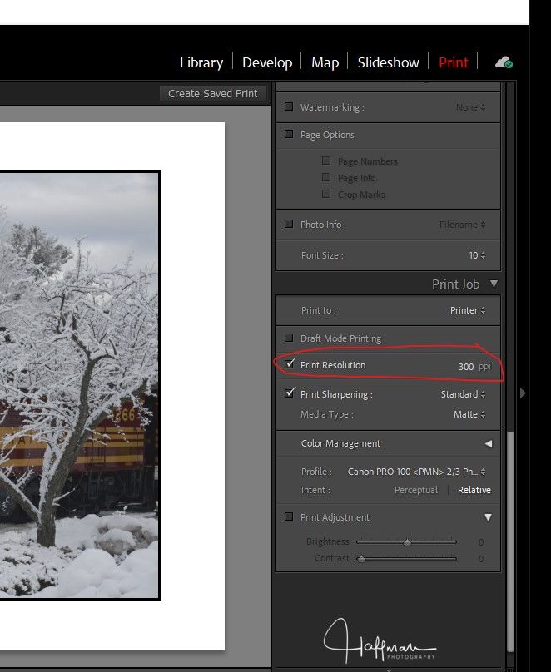Enable the Page Options checkbox
Screen dimensions: 551x672
pyautogui.click(x=289, y=135)
